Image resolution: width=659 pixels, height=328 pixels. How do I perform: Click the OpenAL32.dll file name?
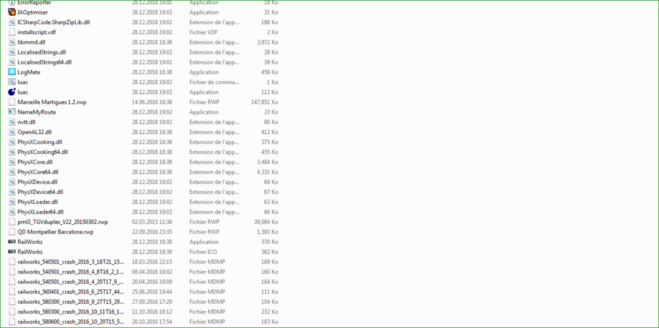pyautogui.click(x=34, y=131)
